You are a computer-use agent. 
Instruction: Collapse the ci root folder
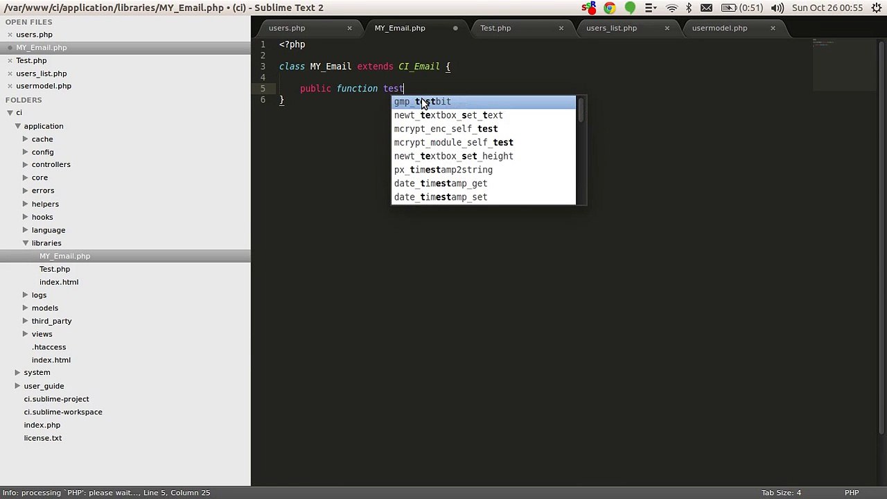point(10,113)
